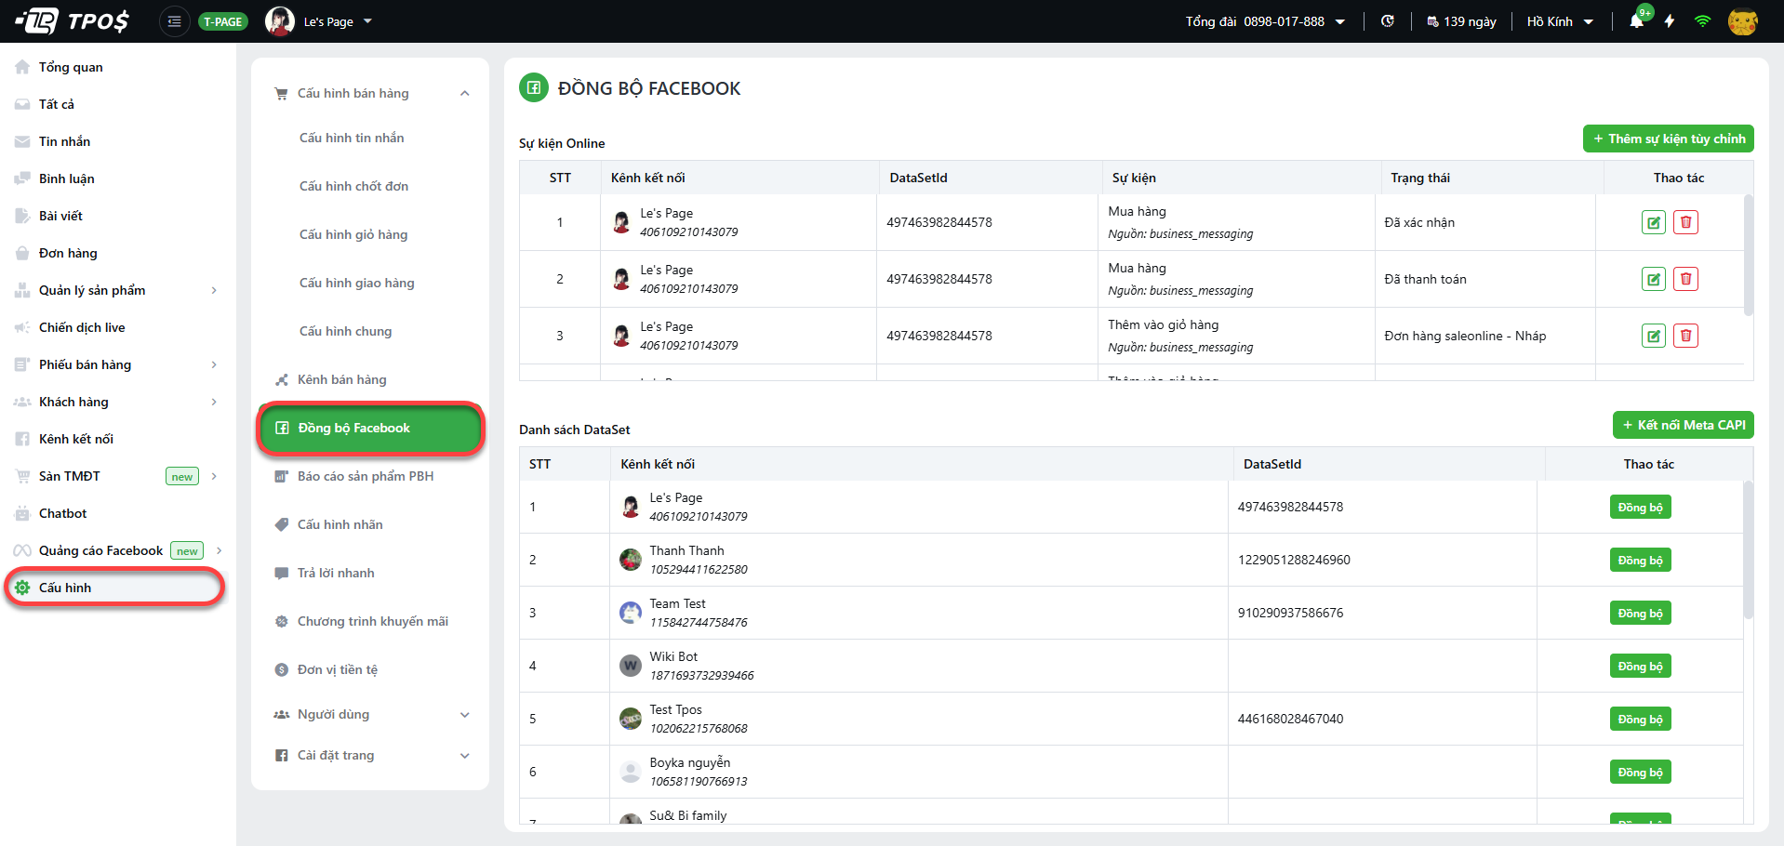
Task: Click the Danh sách DataSet table scrollbar
Action: coord(1749,550)
